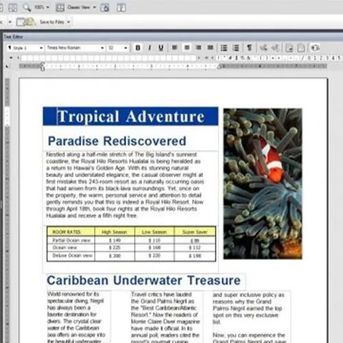This screenshot has height=343, width=343.
Task: Click the Tropical Adventure heading
Action: click(x=130, y=117)
